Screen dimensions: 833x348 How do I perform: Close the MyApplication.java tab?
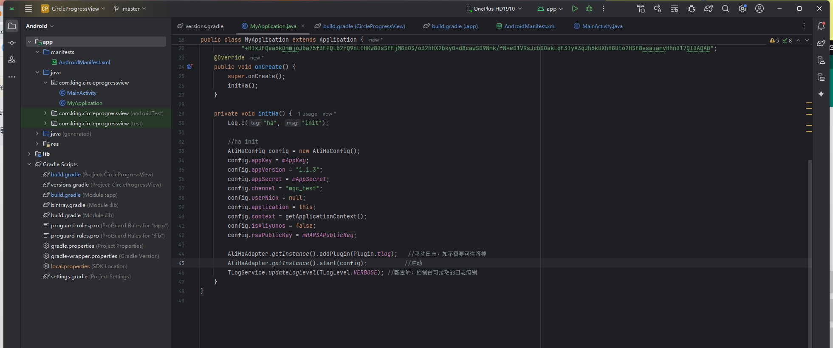(303, 26)
